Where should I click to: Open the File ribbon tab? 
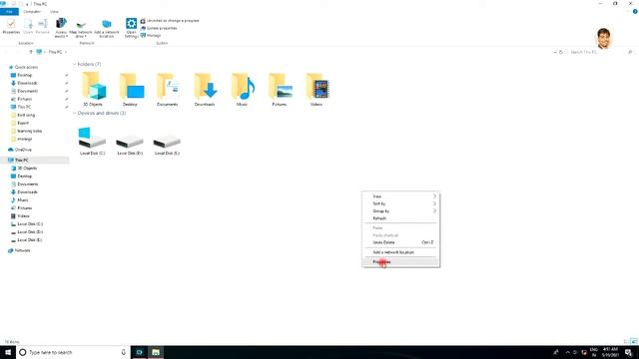(9, 12)
